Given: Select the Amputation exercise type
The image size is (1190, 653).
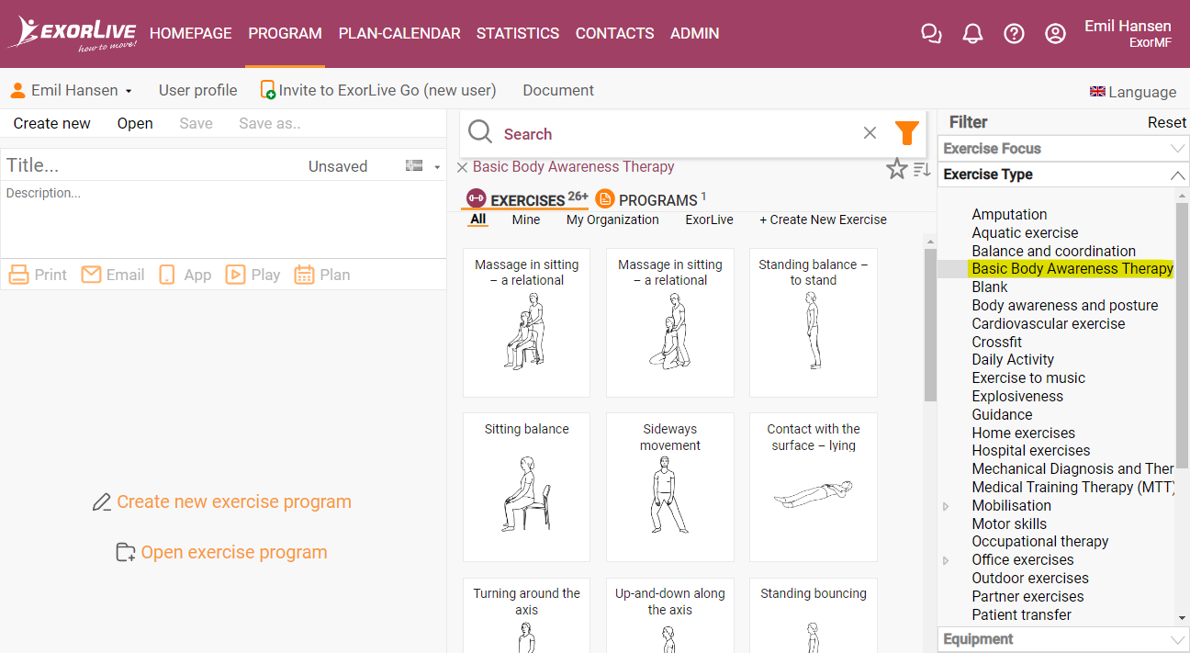Looking at the screenshot, I should pyautogui.click(x=1009, y=214).
